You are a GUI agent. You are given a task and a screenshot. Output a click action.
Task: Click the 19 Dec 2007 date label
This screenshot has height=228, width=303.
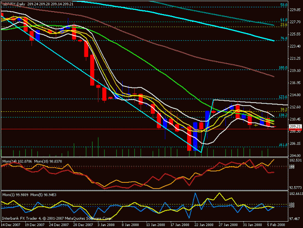pos(34,225)
